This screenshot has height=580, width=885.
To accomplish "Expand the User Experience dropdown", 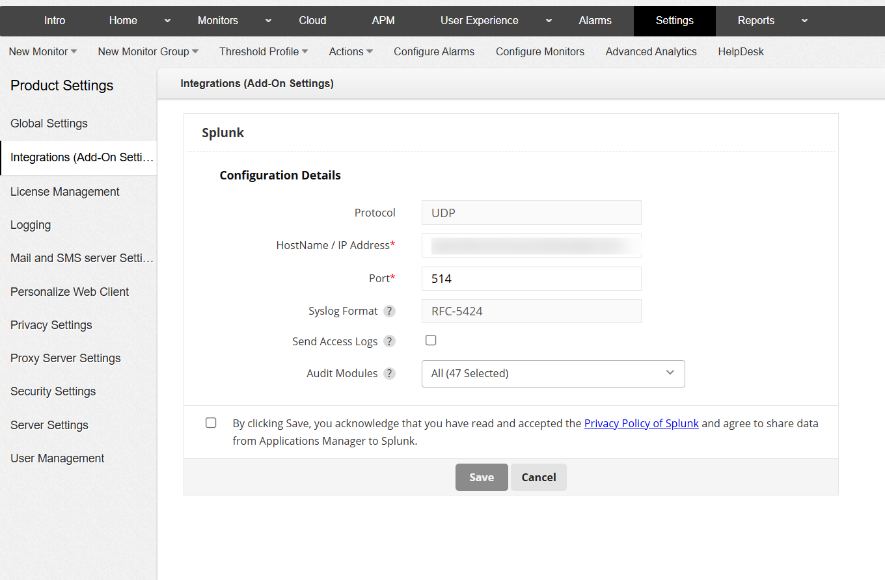I will click(549, 21).
